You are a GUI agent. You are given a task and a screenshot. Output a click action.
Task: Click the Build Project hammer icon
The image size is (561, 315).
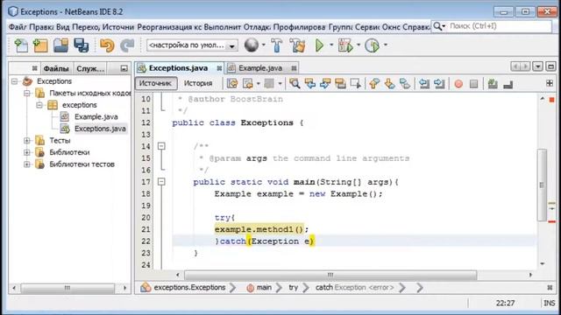(x=277, y=45)
